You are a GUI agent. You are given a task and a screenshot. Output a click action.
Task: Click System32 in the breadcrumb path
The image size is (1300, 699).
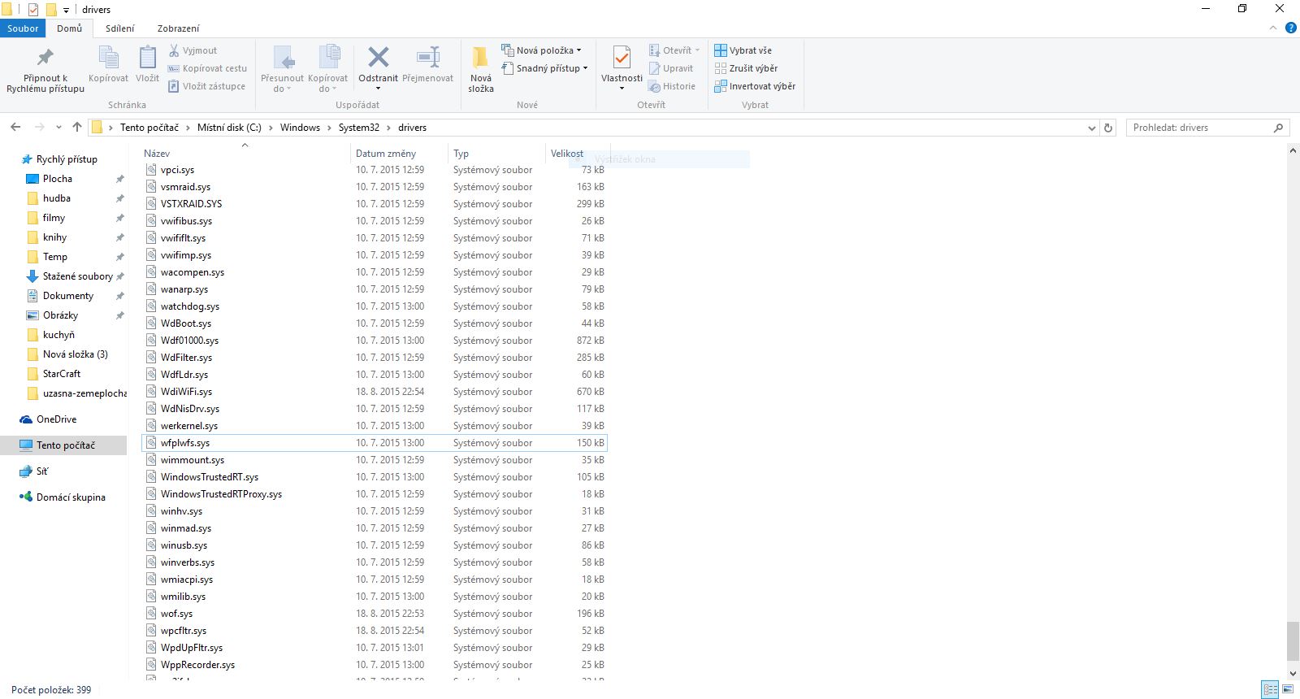(358, 128)
